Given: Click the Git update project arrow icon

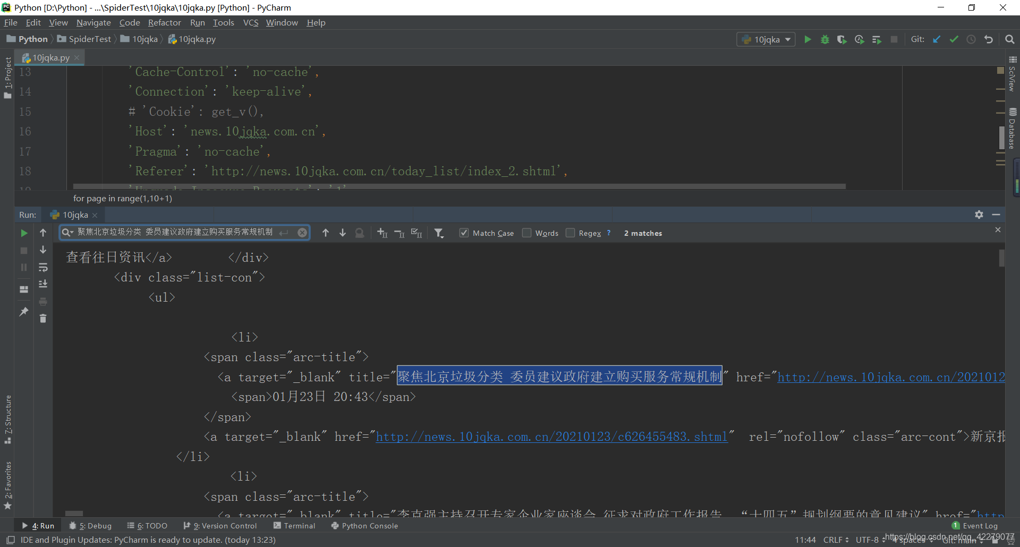Looking at the screenshot, I should (x=937, y=39).
